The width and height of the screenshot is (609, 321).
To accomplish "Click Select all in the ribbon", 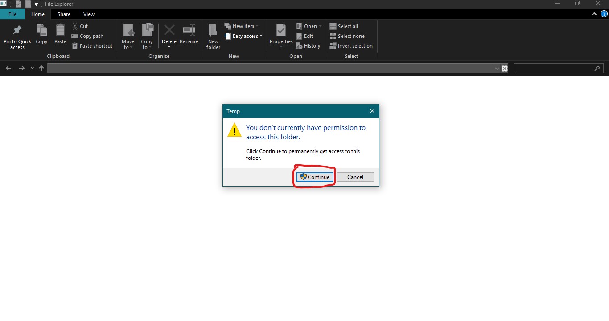I will 344,26.
